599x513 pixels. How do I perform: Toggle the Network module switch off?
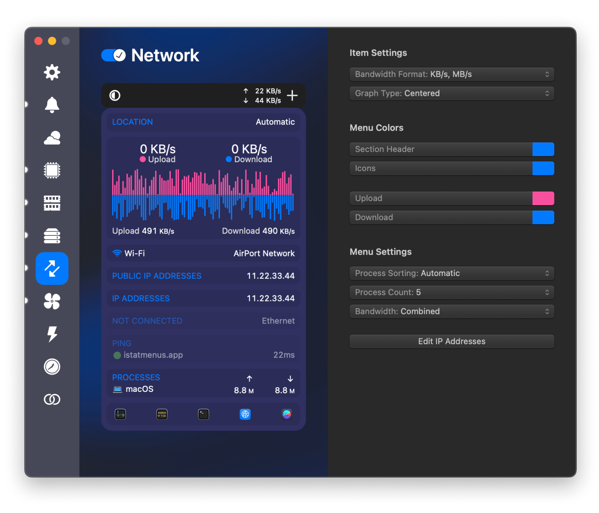coord(113,55)
